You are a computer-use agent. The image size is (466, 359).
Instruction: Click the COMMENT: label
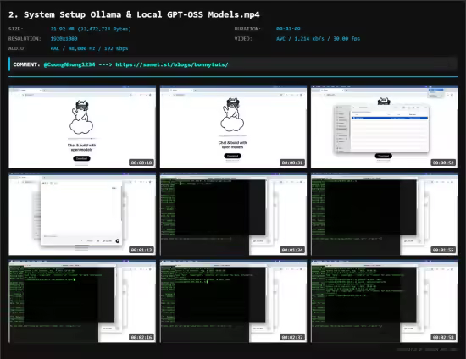click(x=26, y=64)
